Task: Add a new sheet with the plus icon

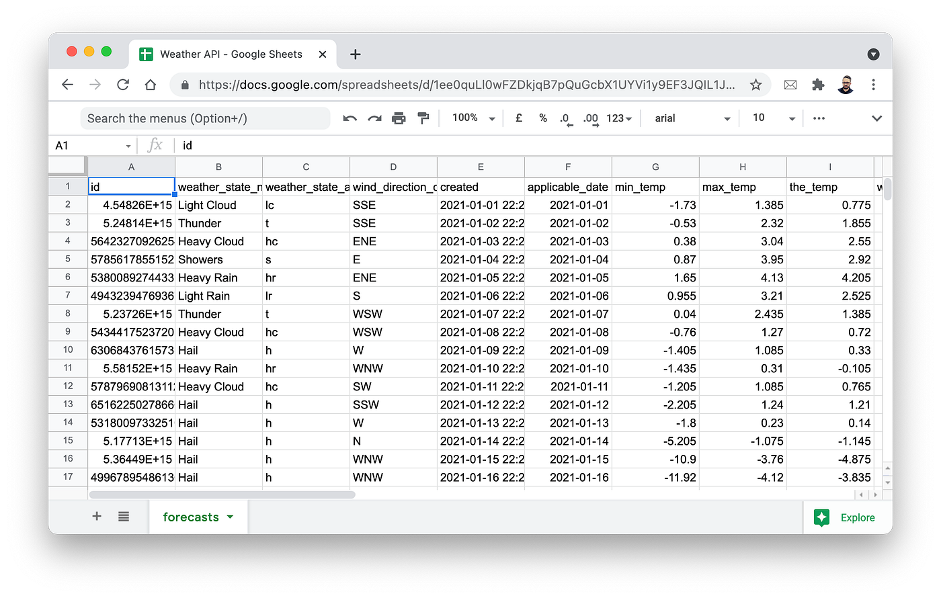Action: coord(96,517)
